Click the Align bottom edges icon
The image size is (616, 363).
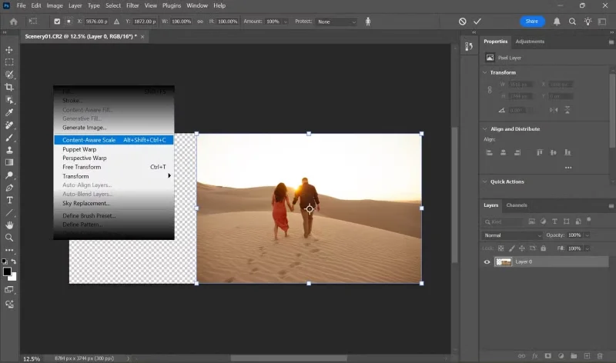coord(567,152)
